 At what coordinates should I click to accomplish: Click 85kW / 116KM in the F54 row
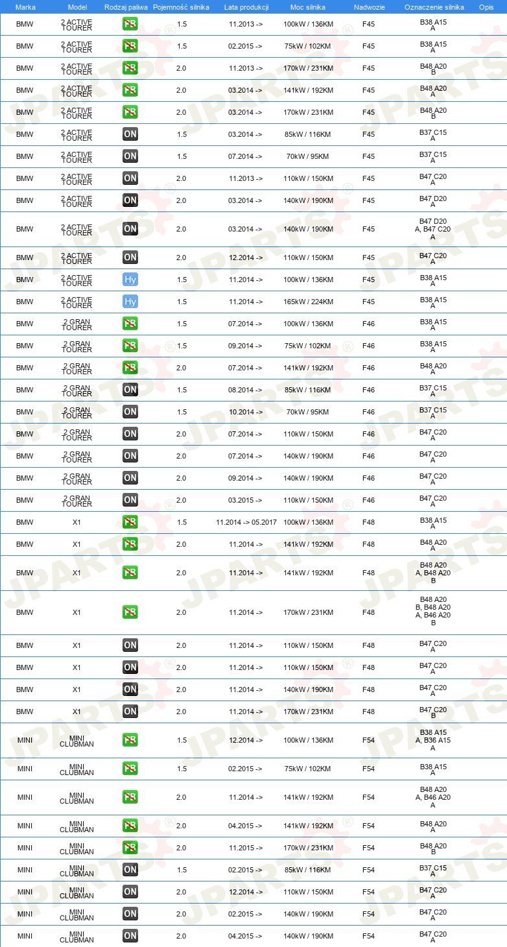click(308, 870)
